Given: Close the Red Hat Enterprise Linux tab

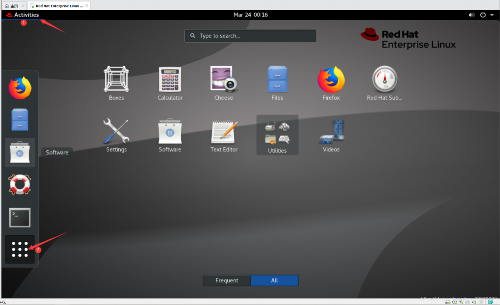Looking at the screenshot, I should pos(87,6).
